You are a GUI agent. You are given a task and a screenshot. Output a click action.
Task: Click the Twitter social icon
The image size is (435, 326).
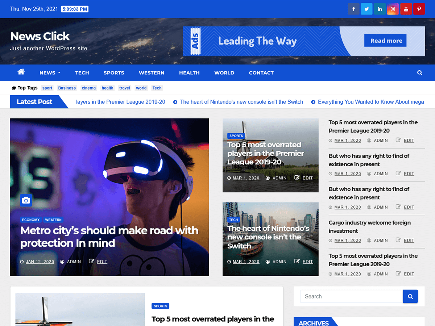coord(366,9)
